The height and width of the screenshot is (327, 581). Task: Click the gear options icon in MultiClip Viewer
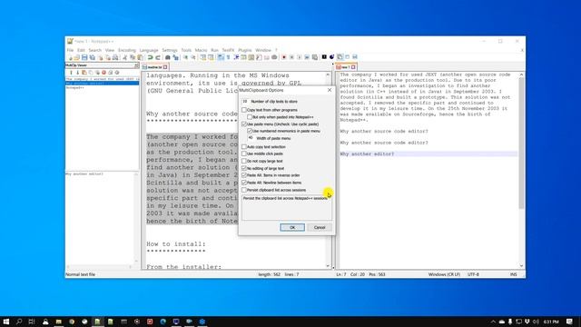[117, 73]
